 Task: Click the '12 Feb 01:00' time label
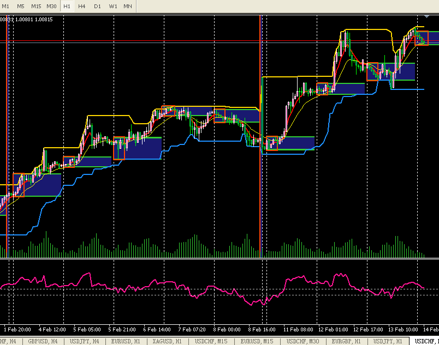pos(333,330)
